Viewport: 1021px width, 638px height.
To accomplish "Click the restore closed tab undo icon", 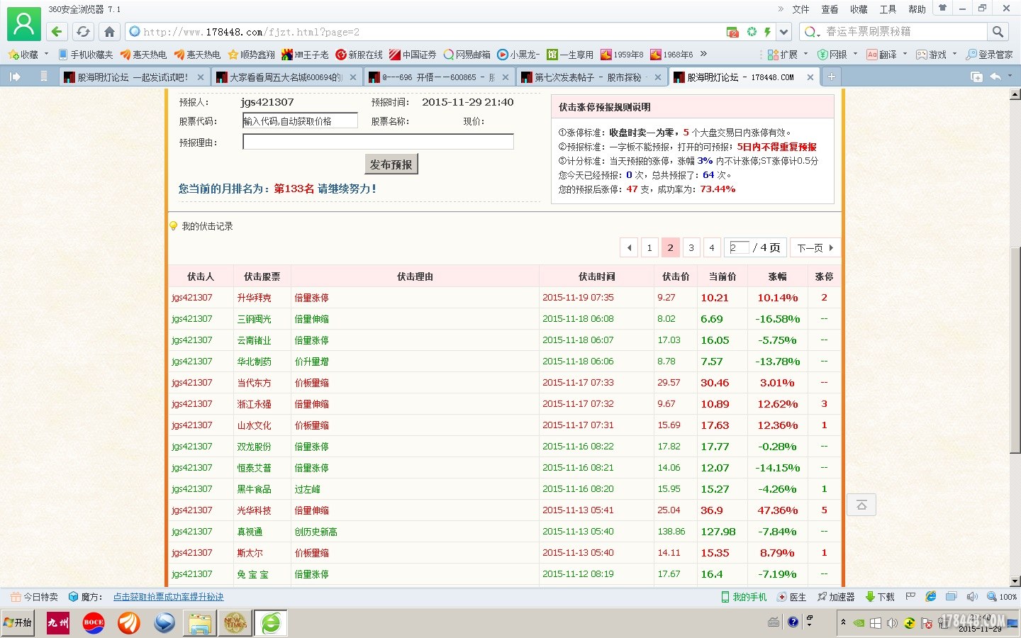I will 996,77.
